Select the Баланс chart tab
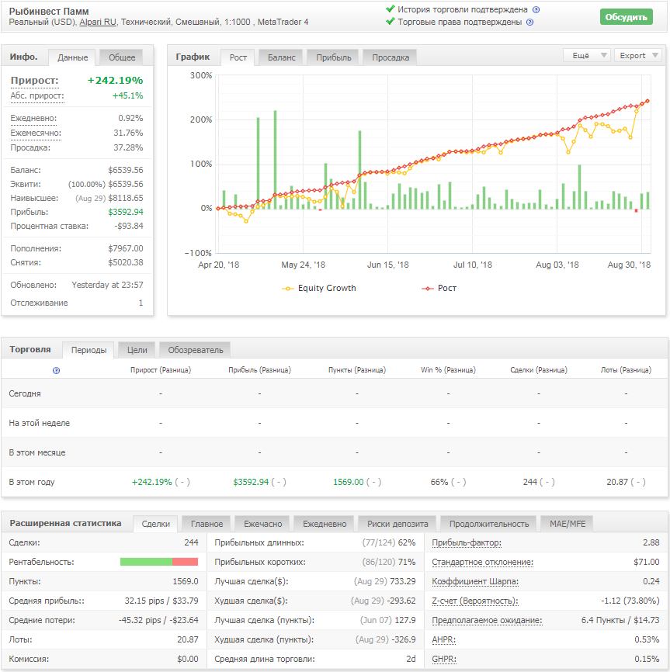 pyautogui.click(x=282, y=57)
